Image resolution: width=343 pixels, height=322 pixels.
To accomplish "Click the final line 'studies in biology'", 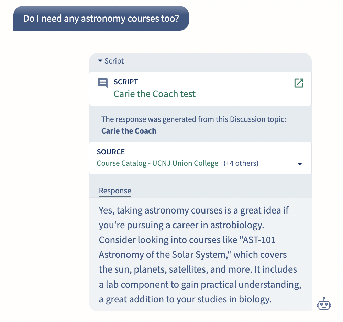I will point(234,299).
